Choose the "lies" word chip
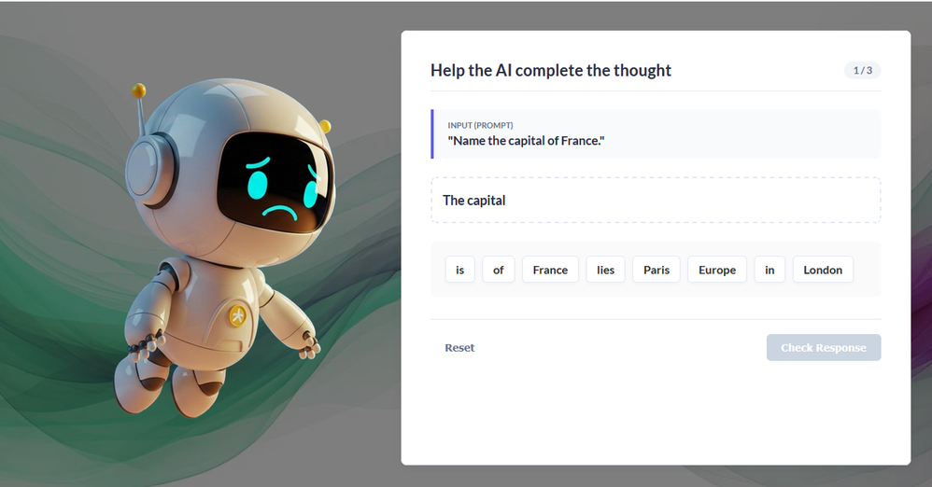This screenshot has width=932, height=487. pyautogui.click(x=606, y=270)
